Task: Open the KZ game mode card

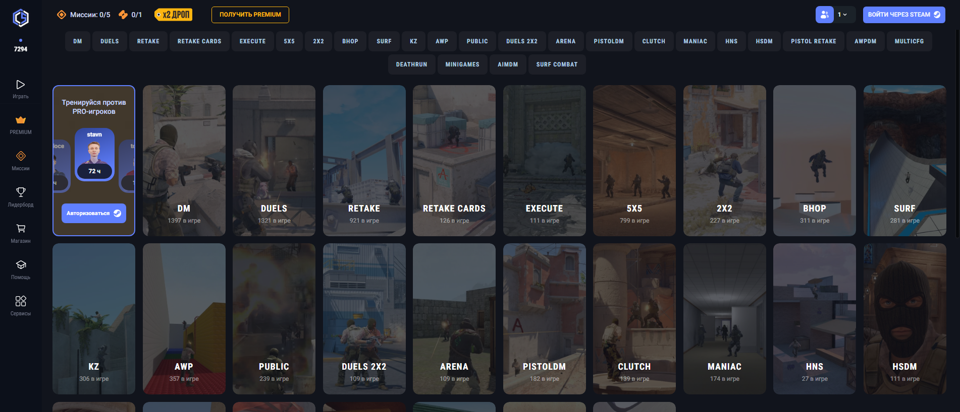Action: (94, 319)
